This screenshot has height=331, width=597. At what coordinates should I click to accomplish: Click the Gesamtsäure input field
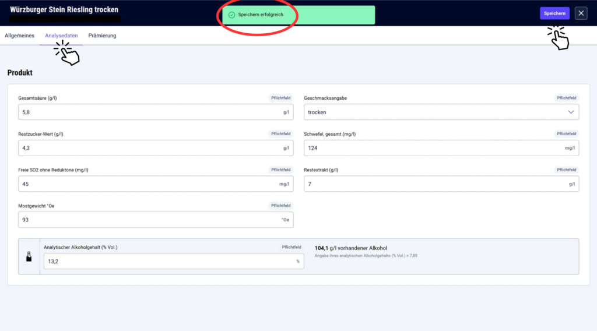[156, 112]
